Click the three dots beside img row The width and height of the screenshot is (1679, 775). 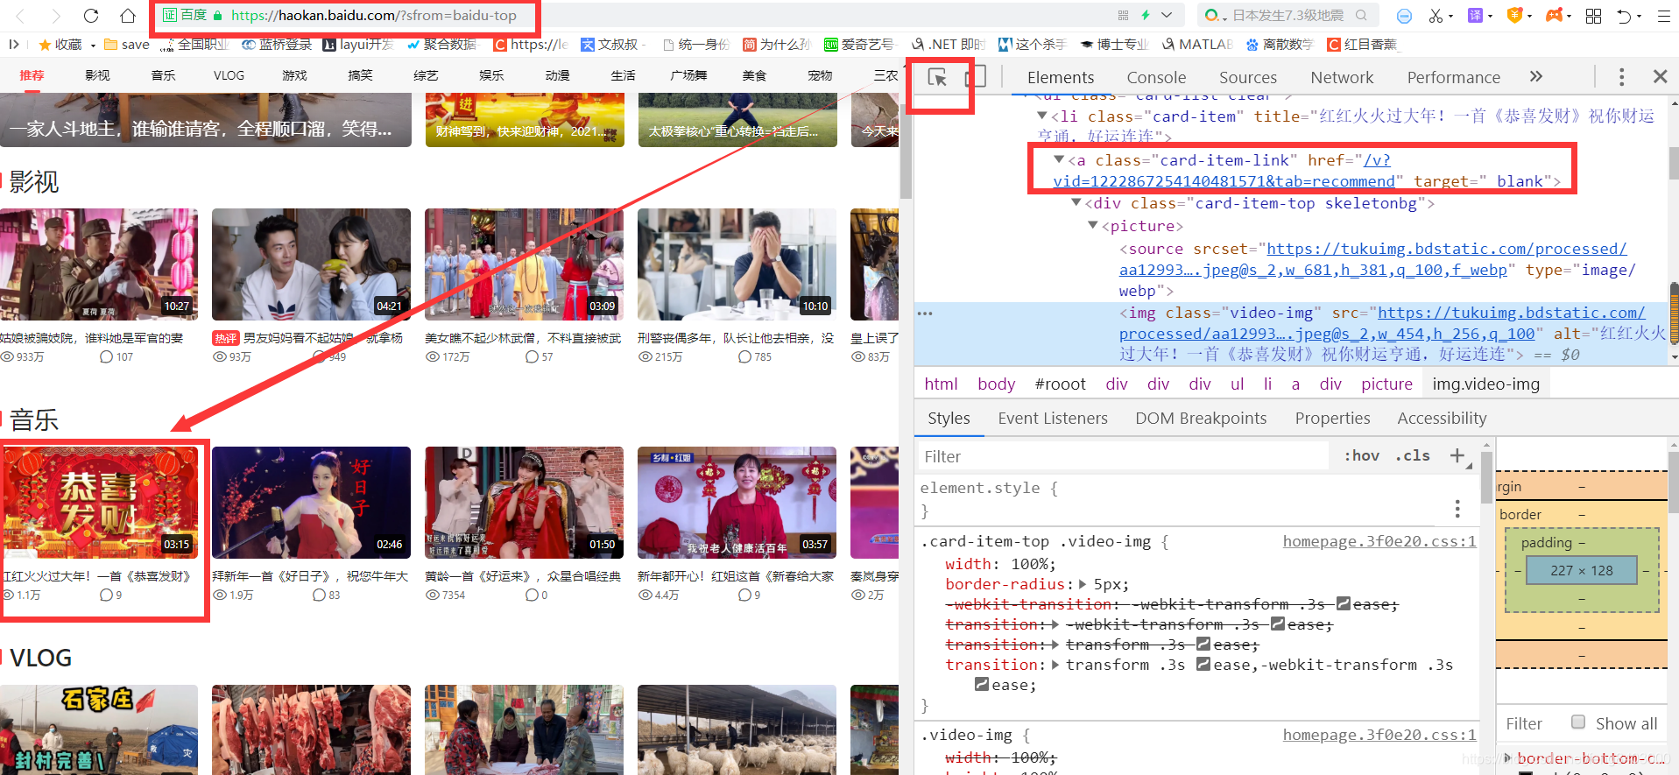(925, 314)
